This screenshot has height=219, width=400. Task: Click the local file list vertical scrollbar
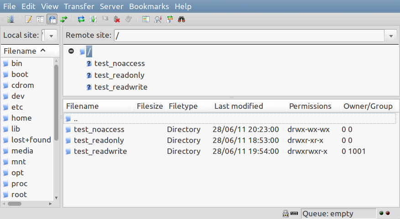[56, 127]
